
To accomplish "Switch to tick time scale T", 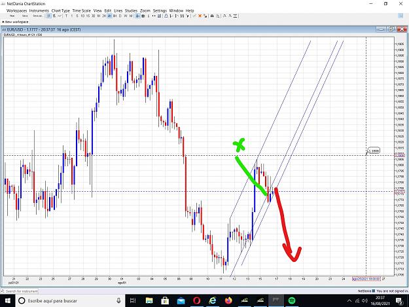I will click(66, 16).
